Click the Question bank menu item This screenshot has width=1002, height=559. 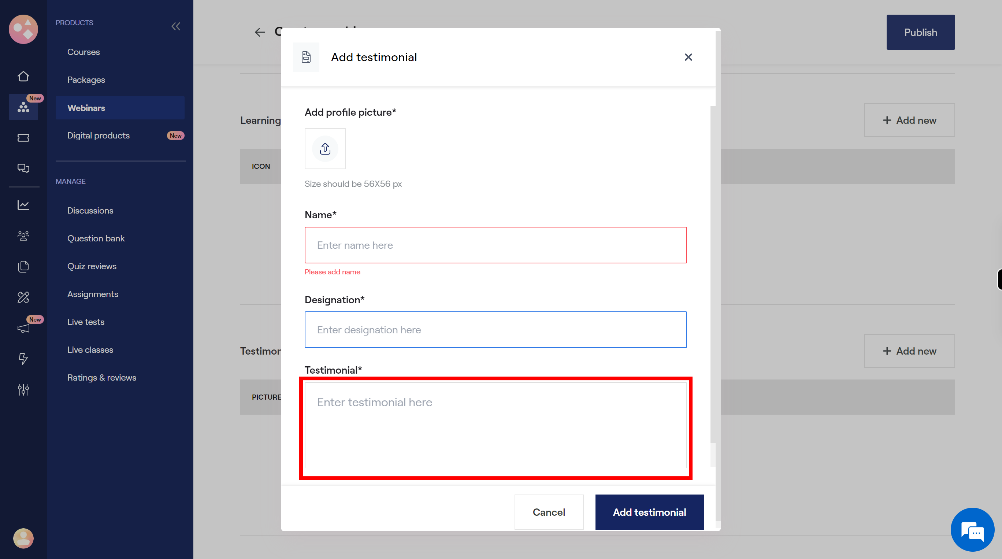click(x=96, y=237)
